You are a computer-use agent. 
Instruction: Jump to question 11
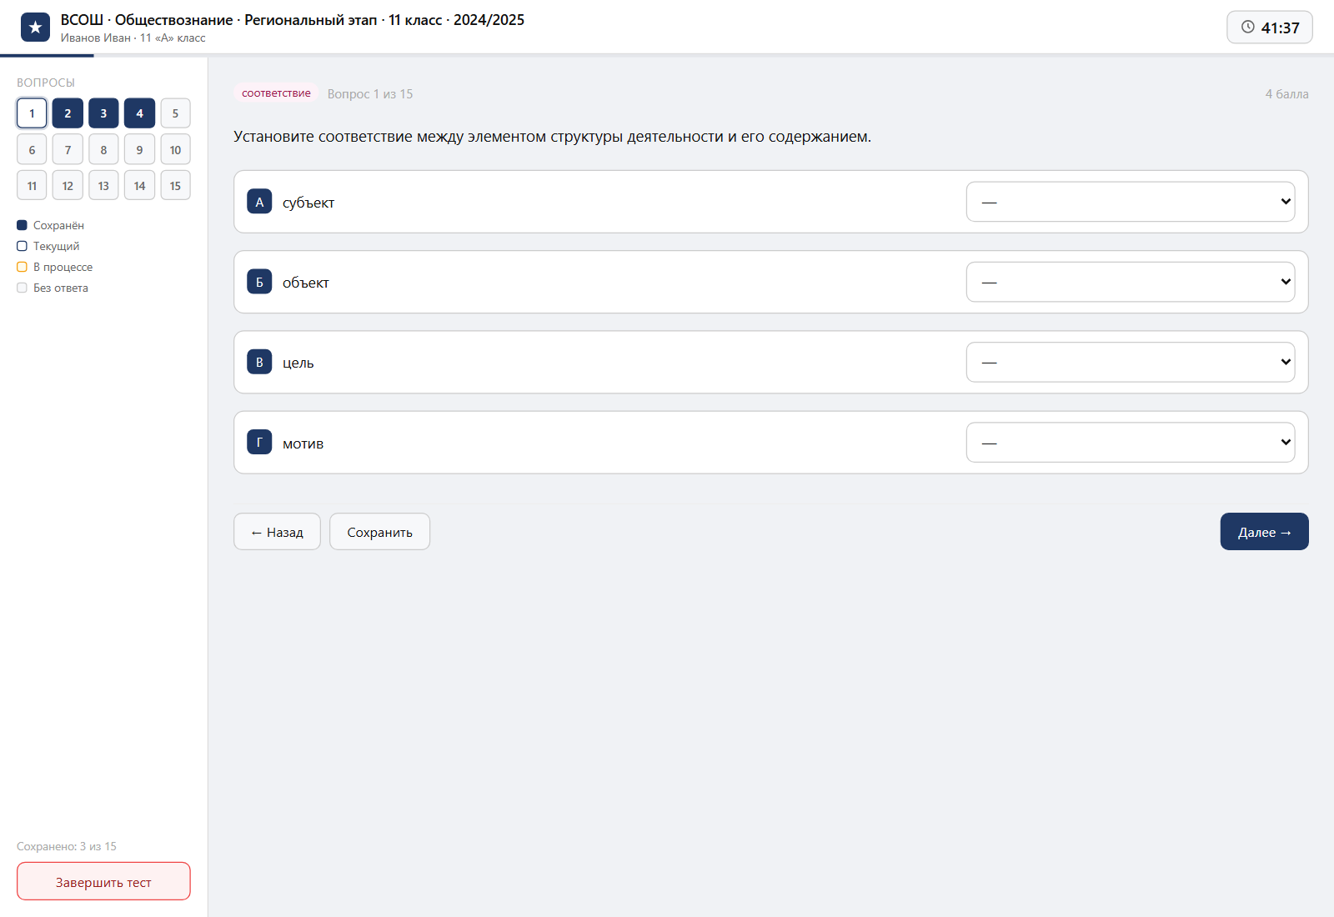click(32, 186)
